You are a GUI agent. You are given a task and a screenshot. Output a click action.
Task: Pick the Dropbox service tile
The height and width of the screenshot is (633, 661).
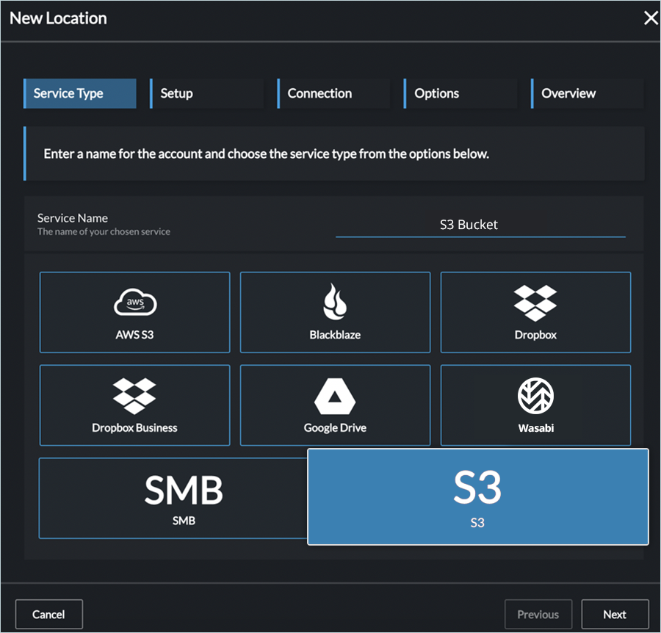pyautogui.click(x=535, y=312)
